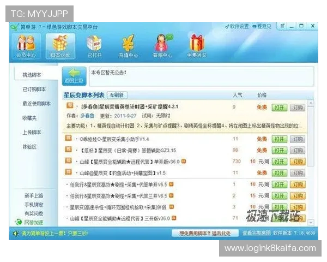The width and height of the screenshot is (327, 262).
Task: Click 订购 for 多春鱼 计时器 script
Action: [x=298, y=108]
